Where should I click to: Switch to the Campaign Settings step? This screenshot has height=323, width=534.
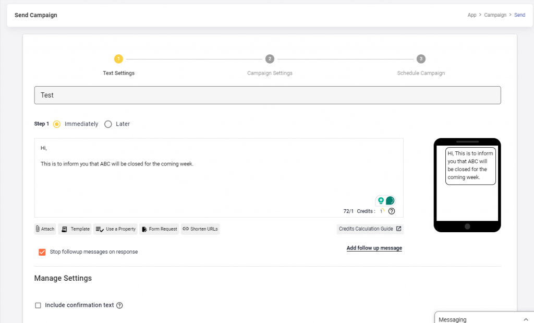point(270,59)
